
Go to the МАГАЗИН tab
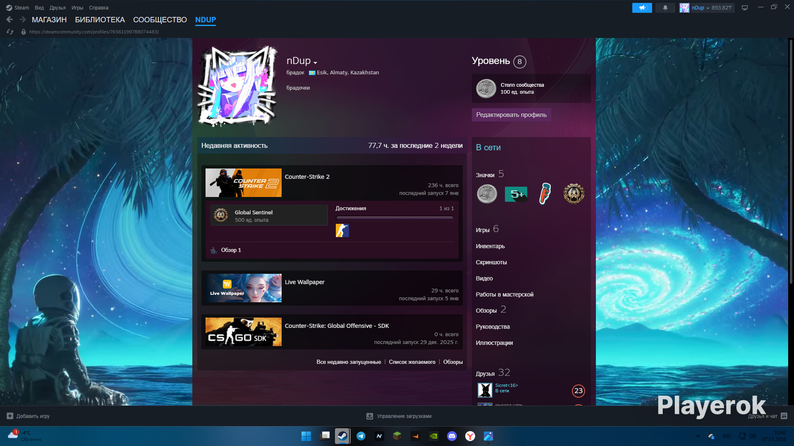49,20
